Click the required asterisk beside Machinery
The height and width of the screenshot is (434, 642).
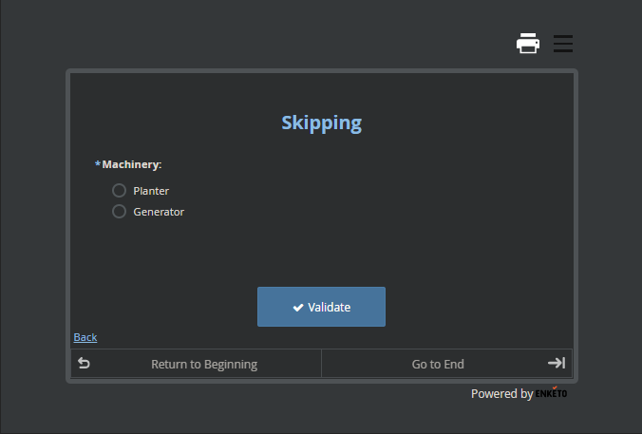coord(98,164)
